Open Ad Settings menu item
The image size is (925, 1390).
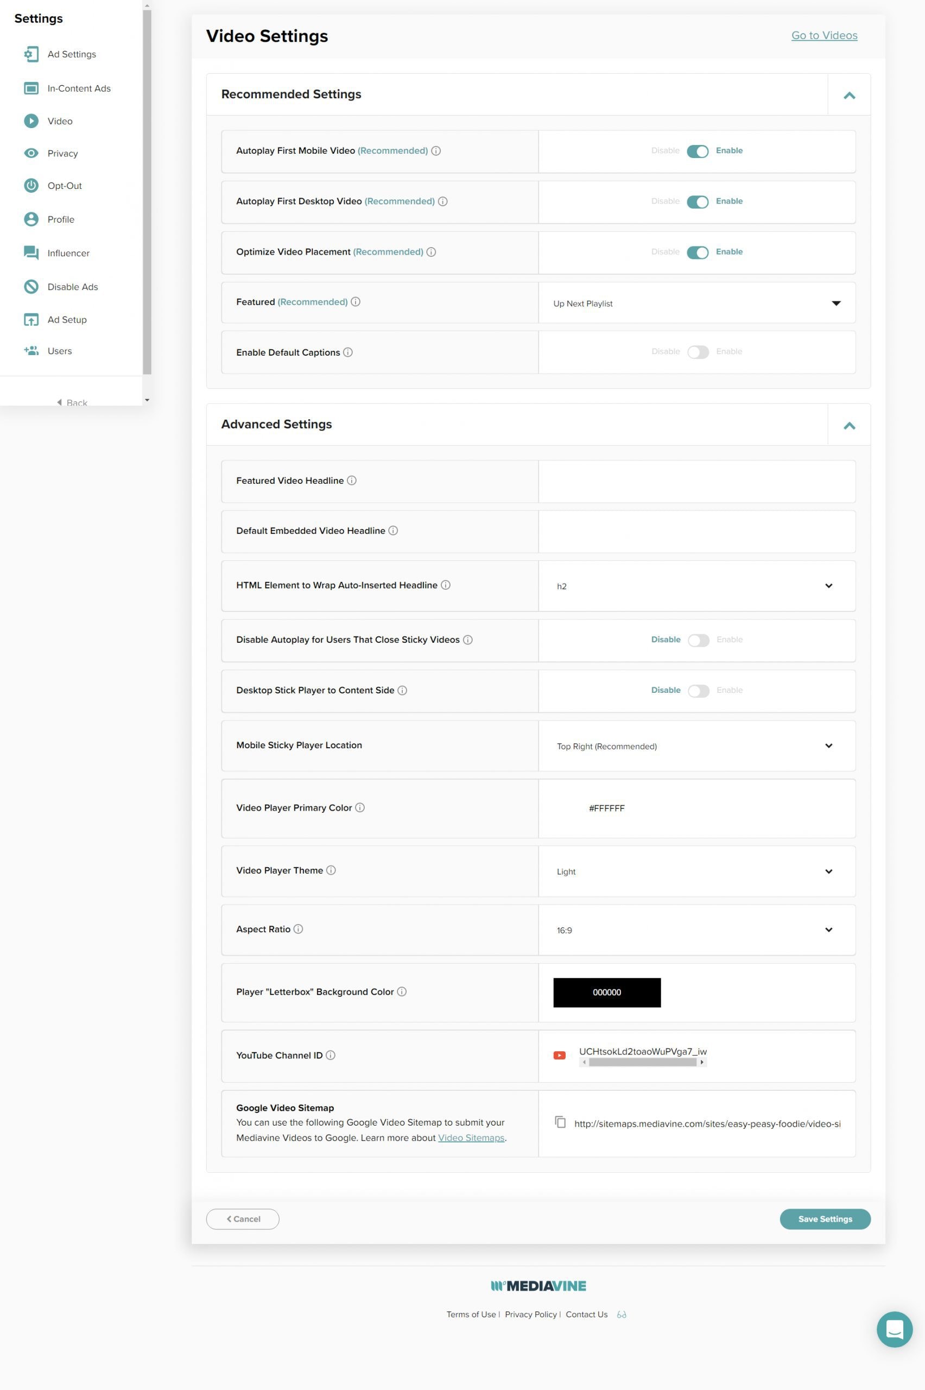pos(71,54)
